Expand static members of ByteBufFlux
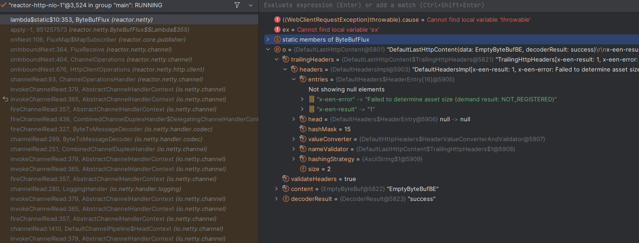Screen dimensions: 639x243 click(x=267, y=40)
